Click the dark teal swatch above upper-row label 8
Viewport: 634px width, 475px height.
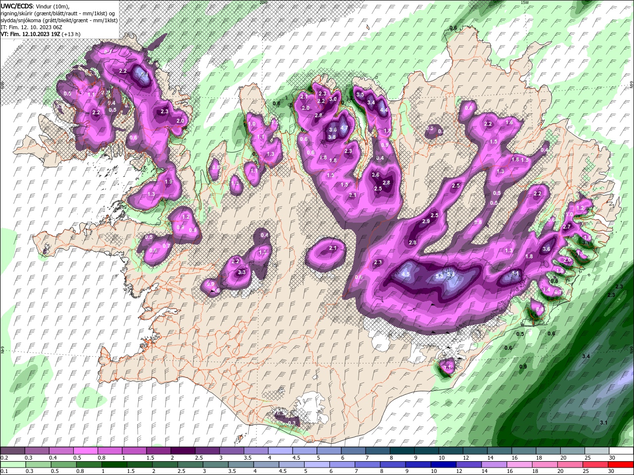401,451
